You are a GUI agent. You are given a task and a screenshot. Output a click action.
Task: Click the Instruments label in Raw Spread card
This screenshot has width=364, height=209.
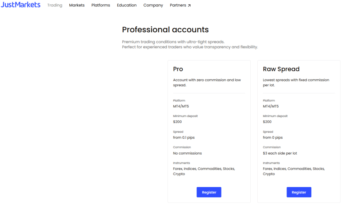tap(271, 163)
